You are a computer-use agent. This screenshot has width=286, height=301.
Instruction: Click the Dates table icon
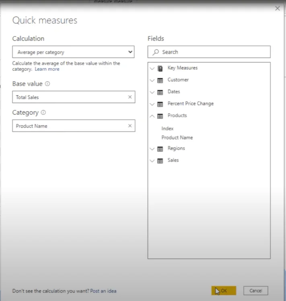coord(160,92)
